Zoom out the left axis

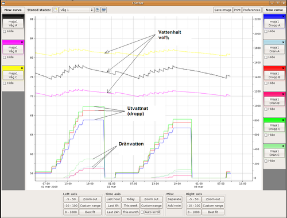click(90, 199)
